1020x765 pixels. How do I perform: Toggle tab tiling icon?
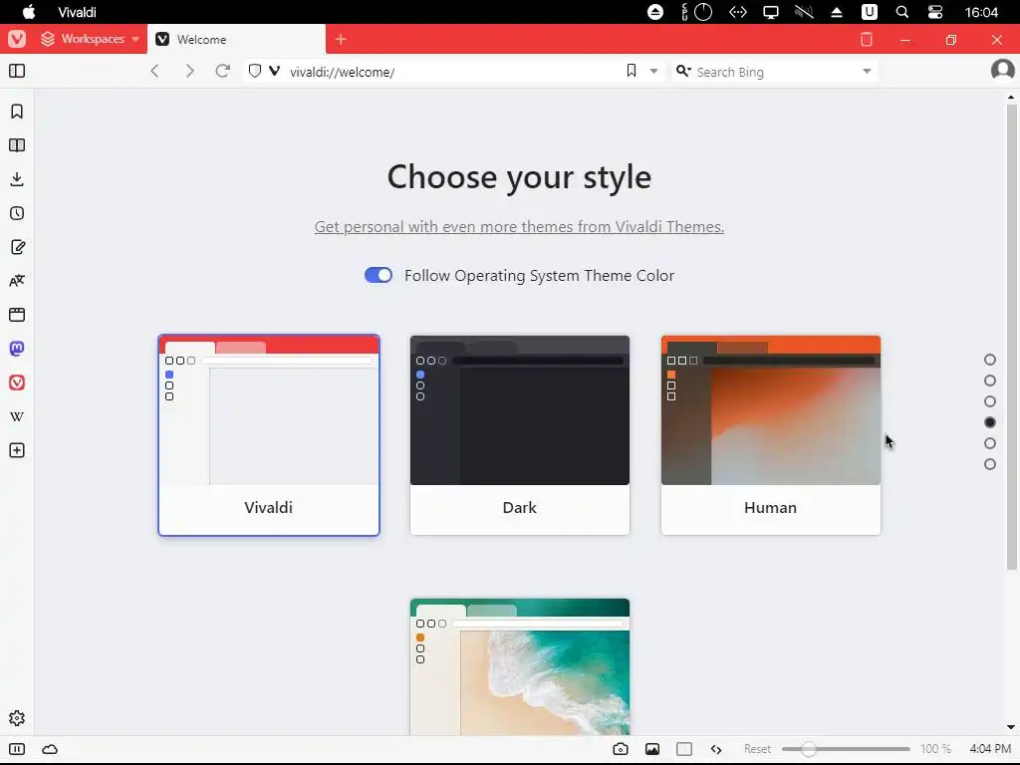pos(684,749)
